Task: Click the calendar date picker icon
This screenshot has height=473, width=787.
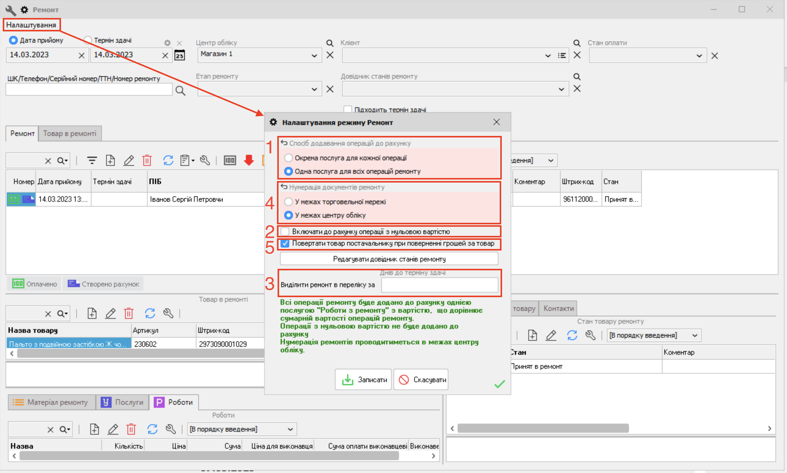Action: click(x=180, y=55)
